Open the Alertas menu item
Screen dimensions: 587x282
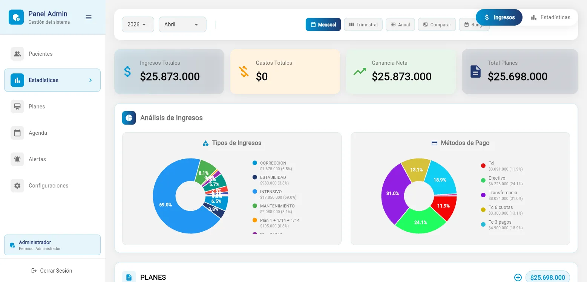tap(52, 159)
